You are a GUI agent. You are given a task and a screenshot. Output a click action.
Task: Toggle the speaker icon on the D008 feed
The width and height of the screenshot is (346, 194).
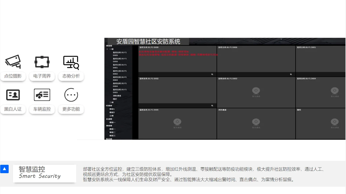(x=291, y=74)
